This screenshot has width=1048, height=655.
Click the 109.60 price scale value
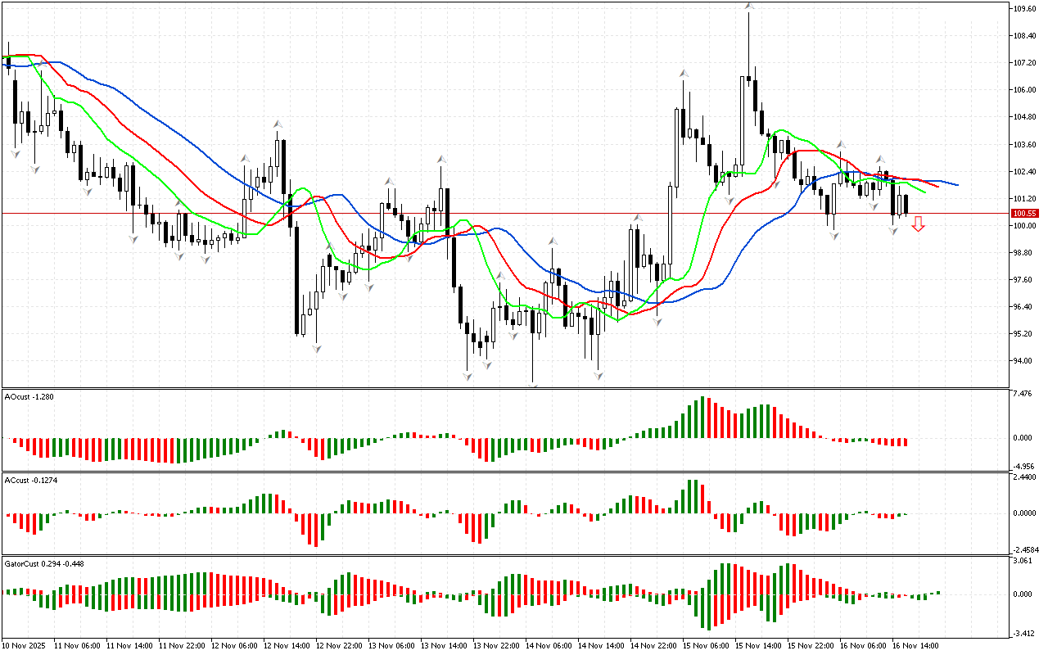pyautogui.click(x=1024, y=9)
